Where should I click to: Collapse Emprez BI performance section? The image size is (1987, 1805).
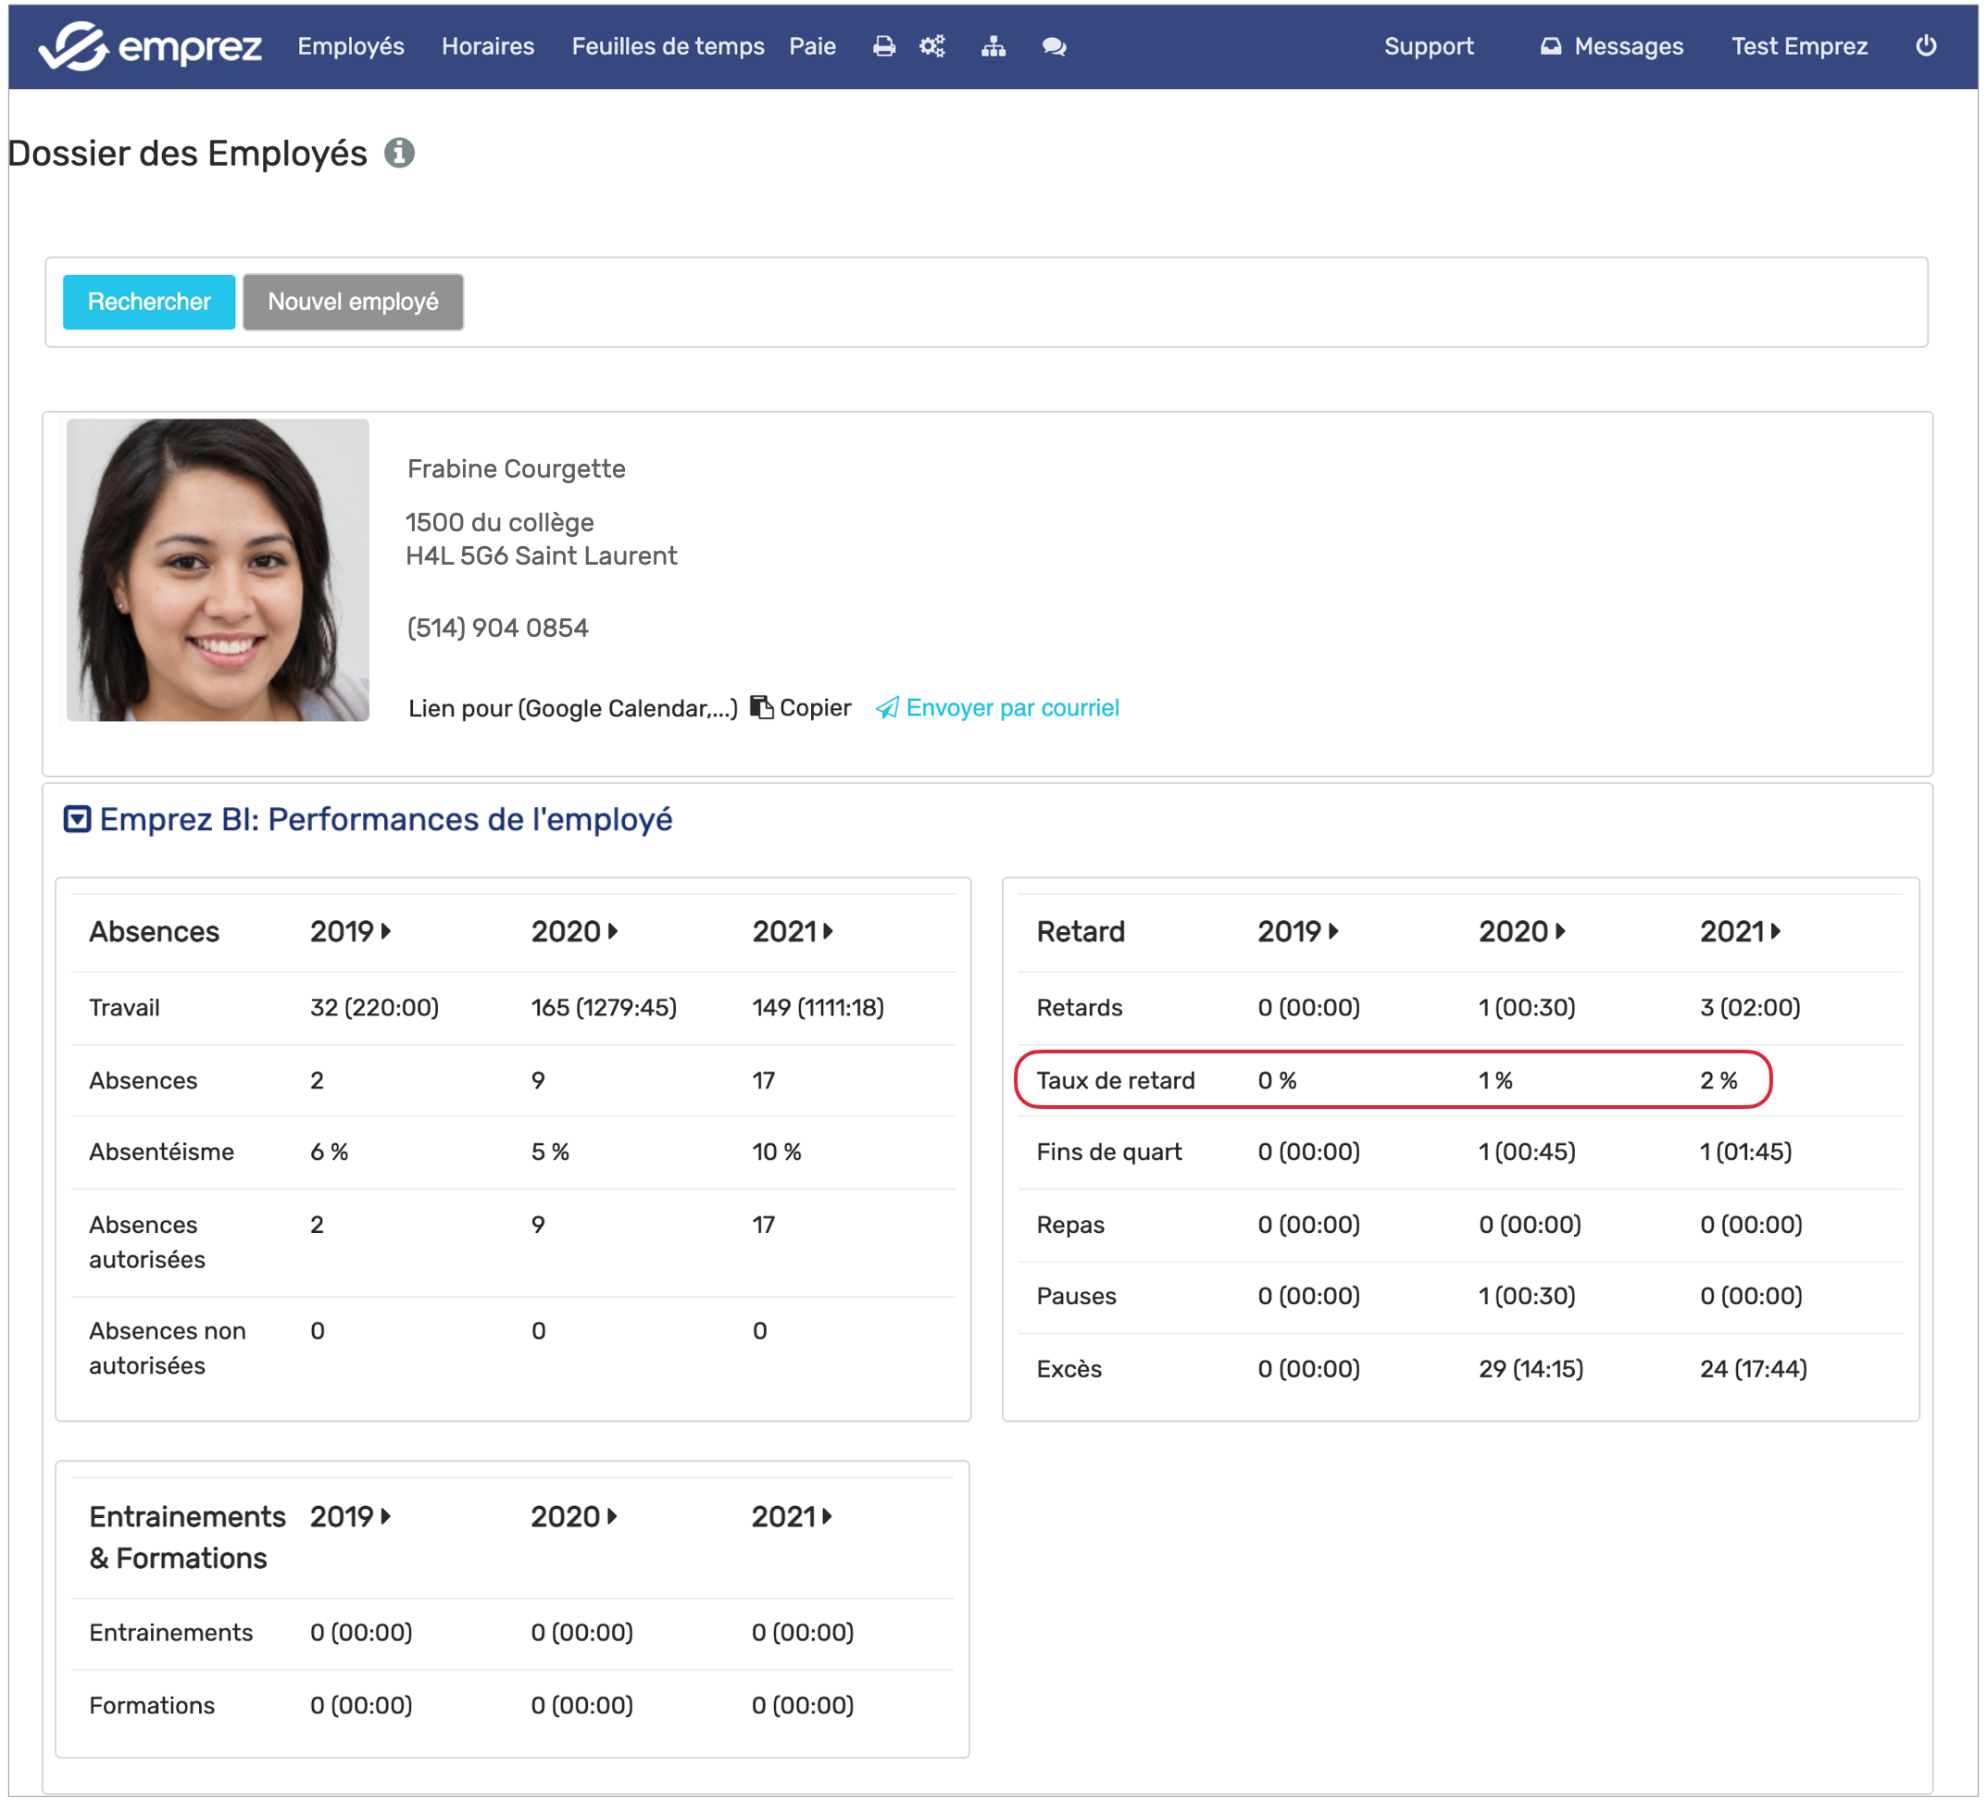tap(77, 819)
